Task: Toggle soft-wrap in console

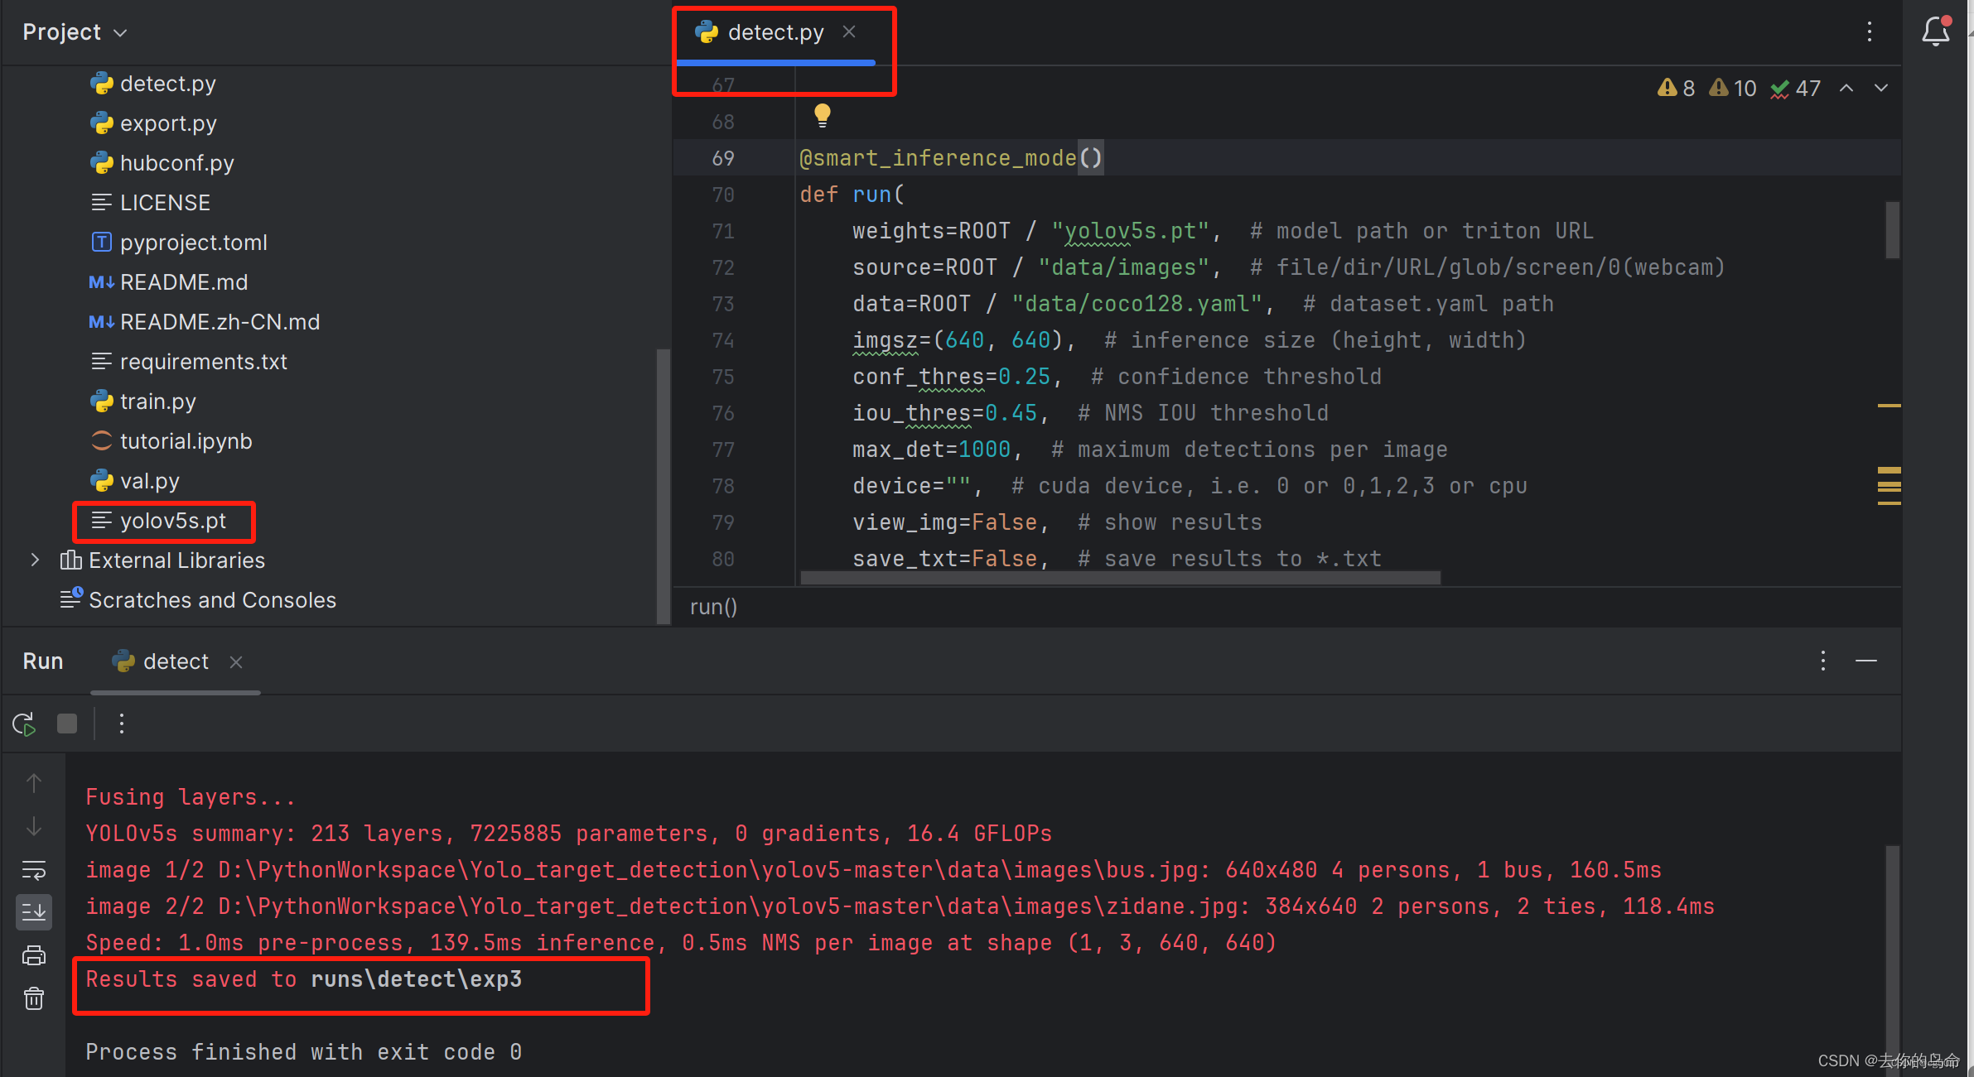Action: coord(34,869)
